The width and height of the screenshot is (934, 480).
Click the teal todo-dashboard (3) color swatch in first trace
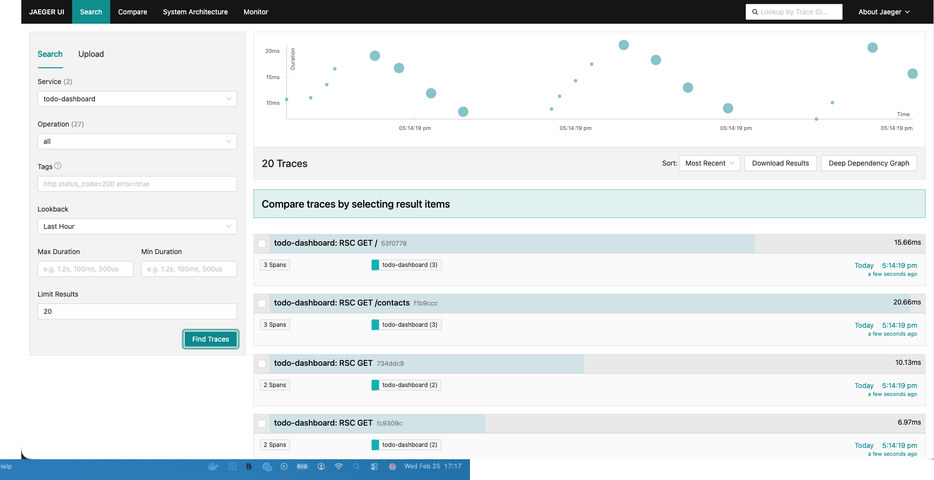376,265
